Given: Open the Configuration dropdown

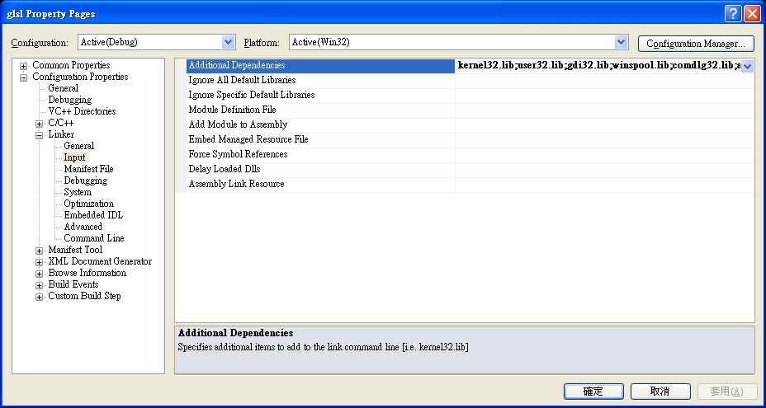Looking at the screenshot, I should (x=229, y=42).
